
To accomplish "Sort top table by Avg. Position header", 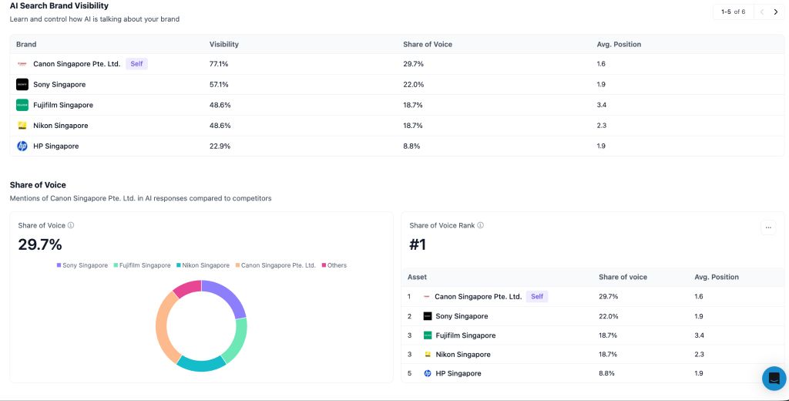I will [619, 44].
